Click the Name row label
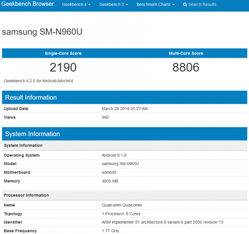Screen dimensions: 249x234 [x=10, y=205]
